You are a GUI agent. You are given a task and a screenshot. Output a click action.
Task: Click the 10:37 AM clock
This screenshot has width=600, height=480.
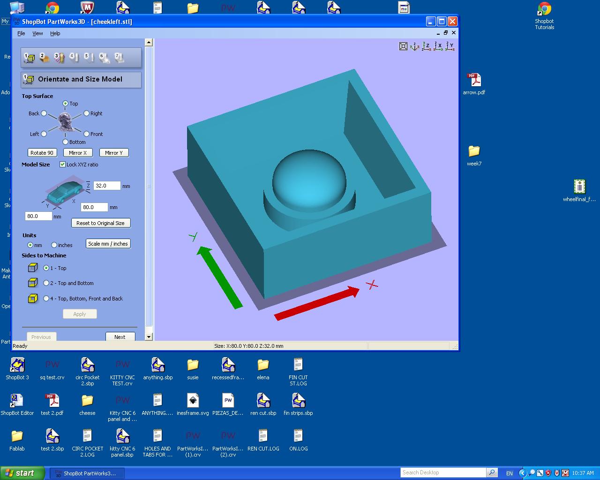[x=583, y=473]
